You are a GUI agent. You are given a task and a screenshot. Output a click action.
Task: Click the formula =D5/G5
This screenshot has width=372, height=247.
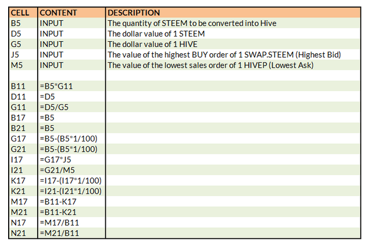(x=54, y=107)
